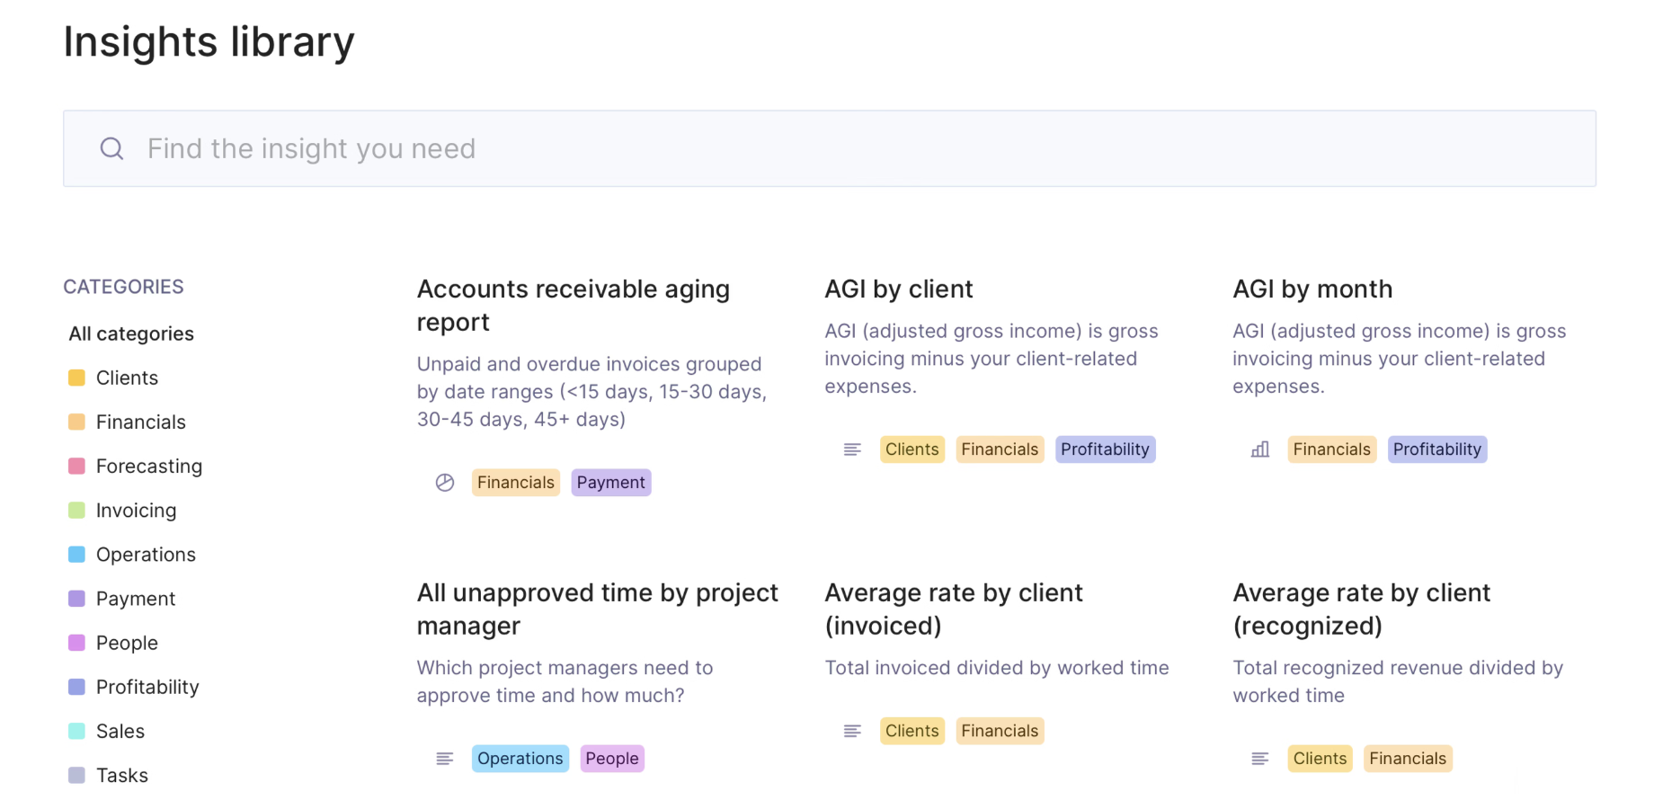The height and width of the screenshot is (809, 1654).
Task: Select the Tasks category in sidebar
Action: point(121,775)
